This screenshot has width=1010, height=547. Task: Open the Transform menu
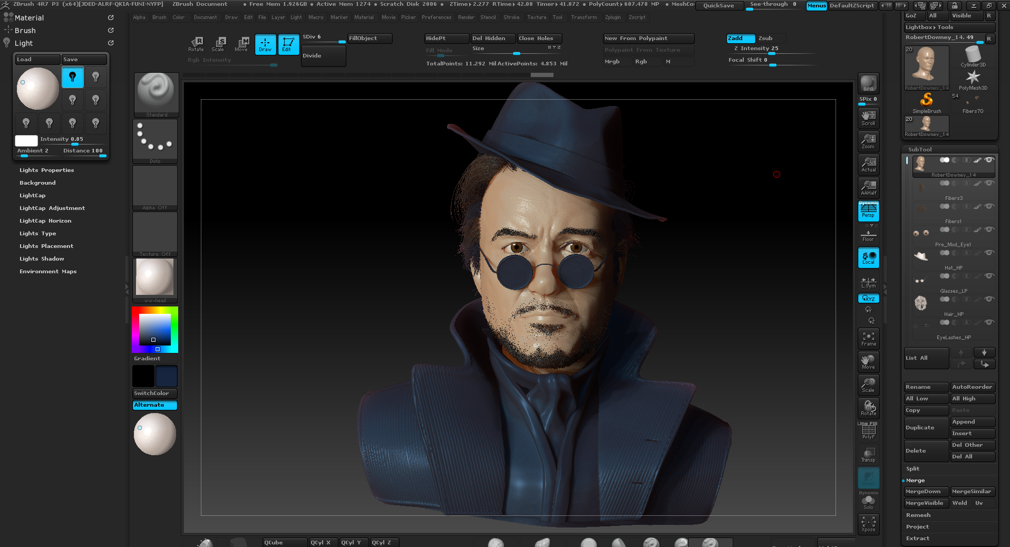click(584, 17)
